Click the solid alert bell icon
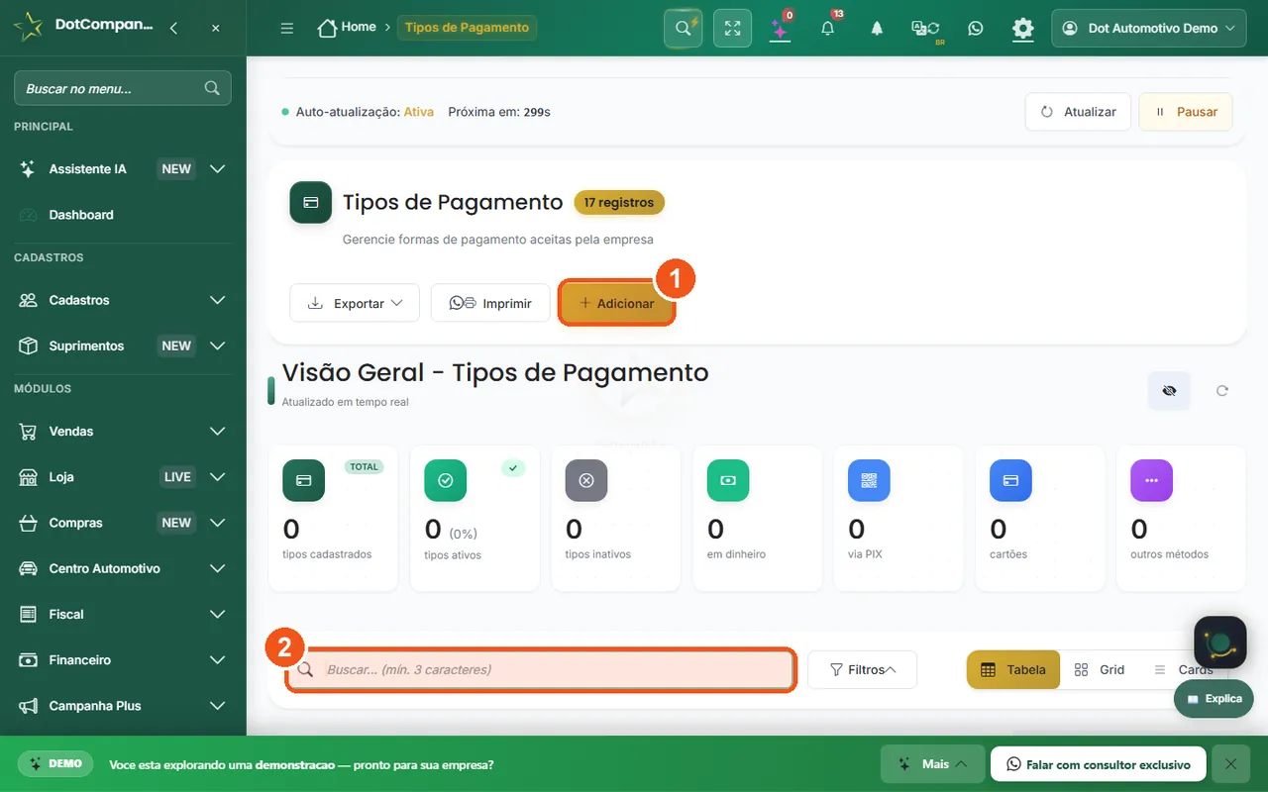 click(877, 29)
